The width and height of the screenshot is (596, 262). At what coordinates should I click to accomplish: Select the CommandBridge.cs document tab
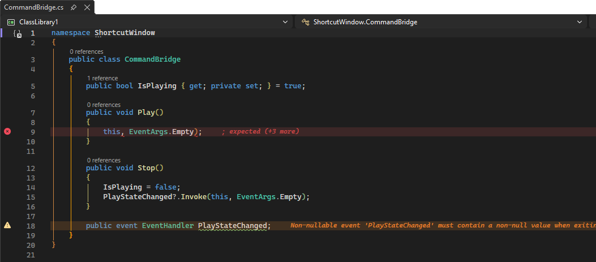tap(33, 7)
